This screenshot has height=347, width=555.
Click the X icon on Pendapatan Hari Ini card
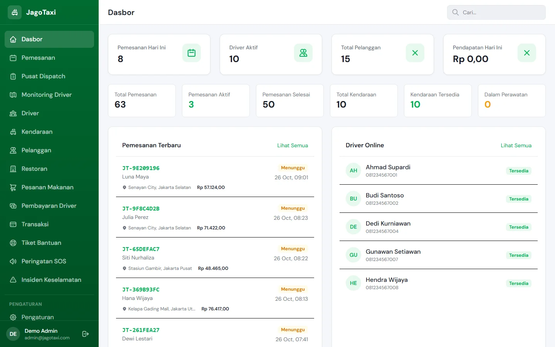(527, 53)
